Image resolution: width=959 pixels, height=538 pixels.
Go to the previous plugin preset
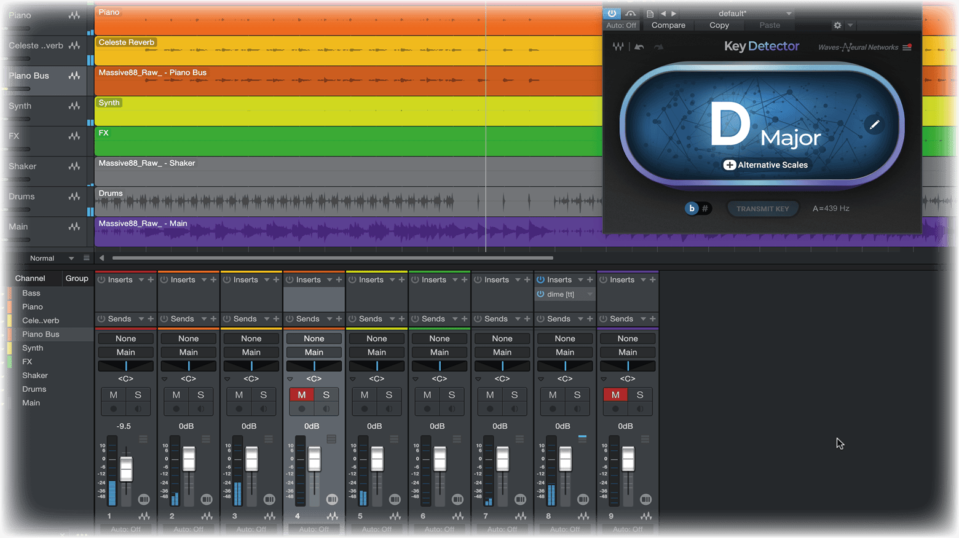663,14
